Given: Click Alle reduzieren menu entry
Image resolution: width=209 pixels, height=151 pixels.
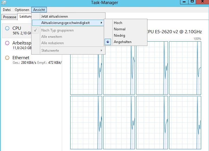Looking at the screenshot, I should point(69,43).
